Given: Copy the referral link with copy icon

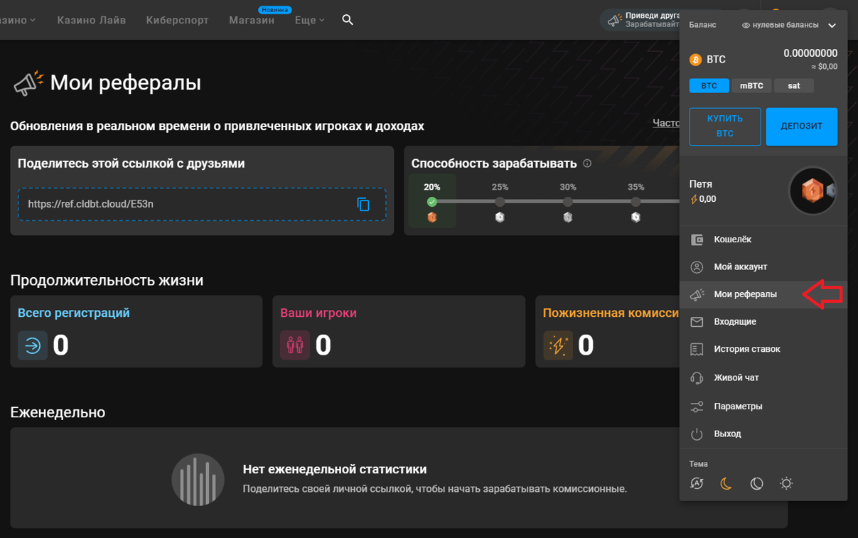Looking at the screenshot, I should 363,204.
